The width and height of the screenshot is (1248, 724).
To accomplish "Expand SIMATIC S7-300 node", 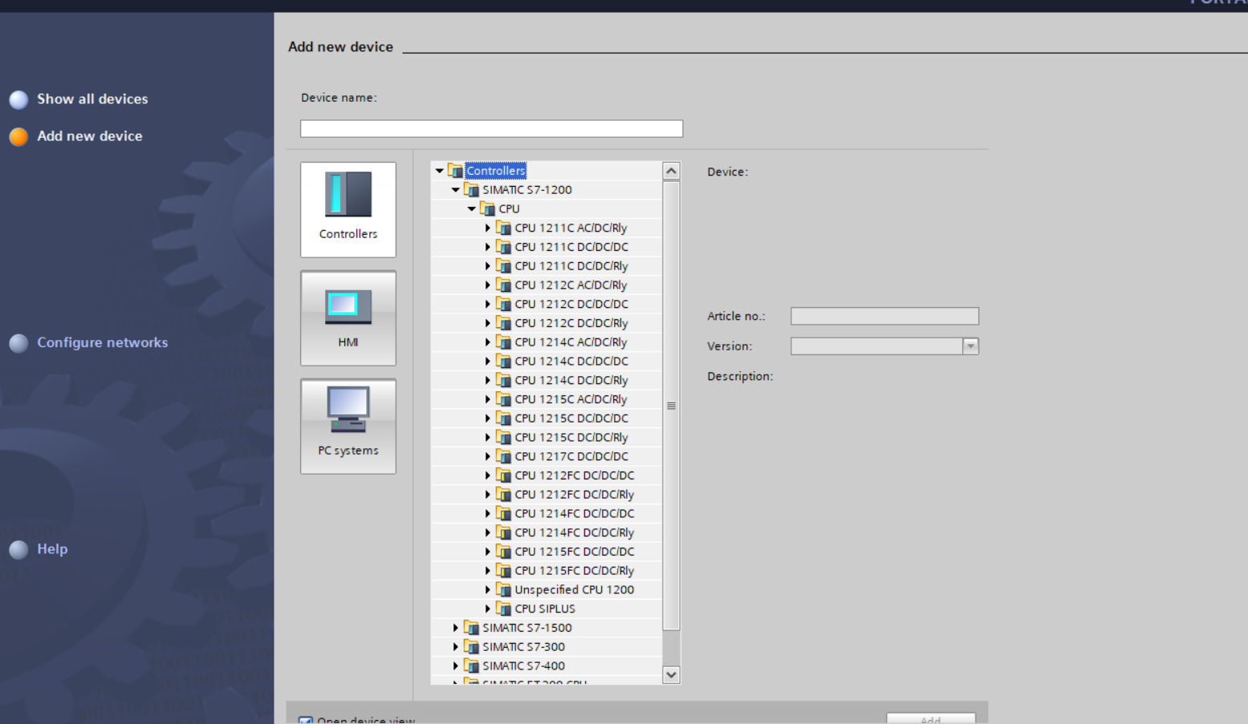I will coord(455,647).
